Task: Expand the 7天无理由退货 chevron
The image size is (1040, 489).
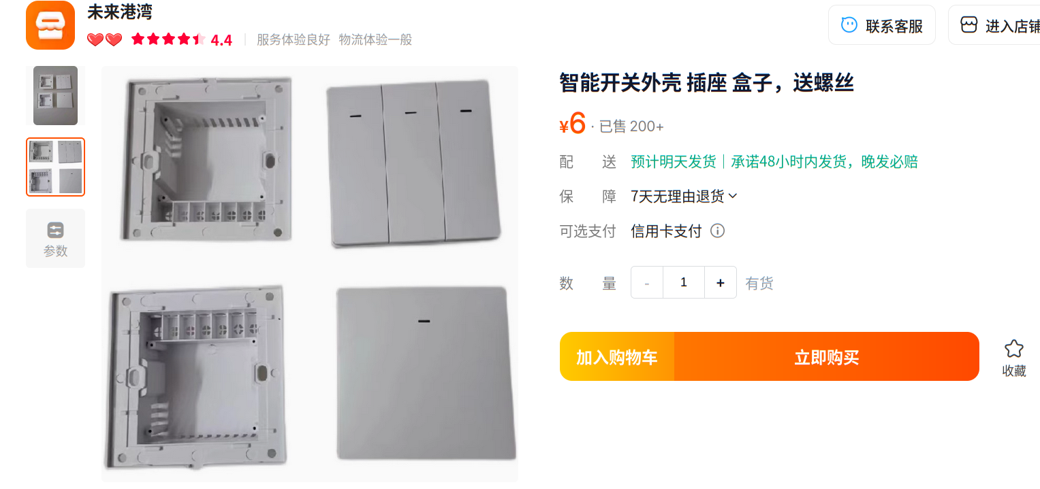Action: [x=733, y=197]
